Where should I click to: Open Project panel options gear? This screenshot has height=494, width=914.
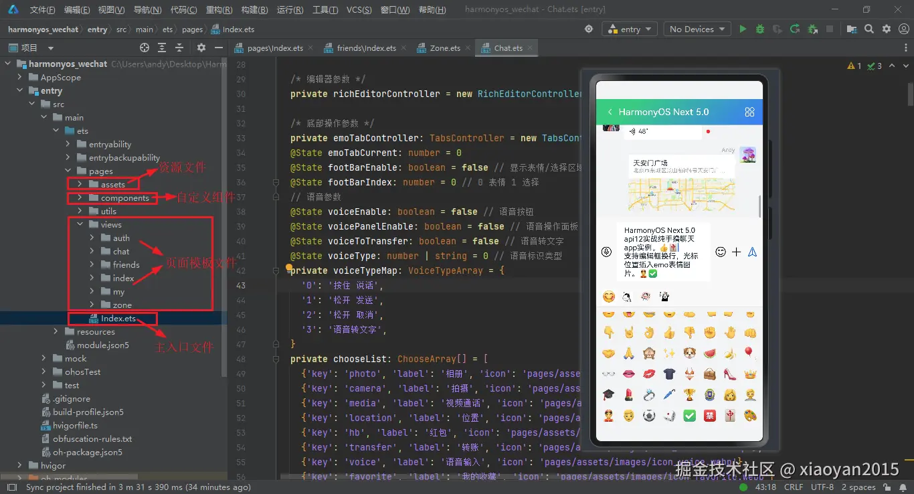201,48
